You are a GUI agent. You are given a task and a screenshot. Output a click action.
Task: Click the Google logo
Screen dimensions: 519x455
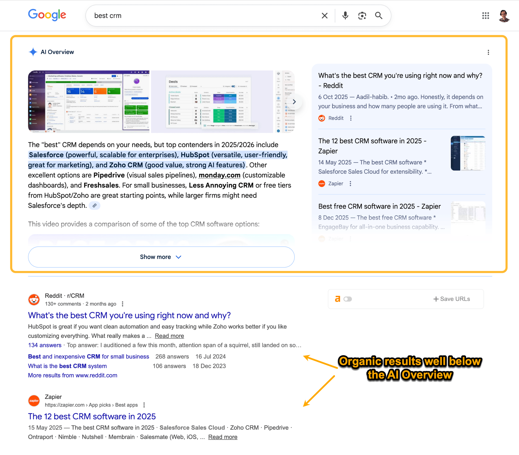click(47, 15)
